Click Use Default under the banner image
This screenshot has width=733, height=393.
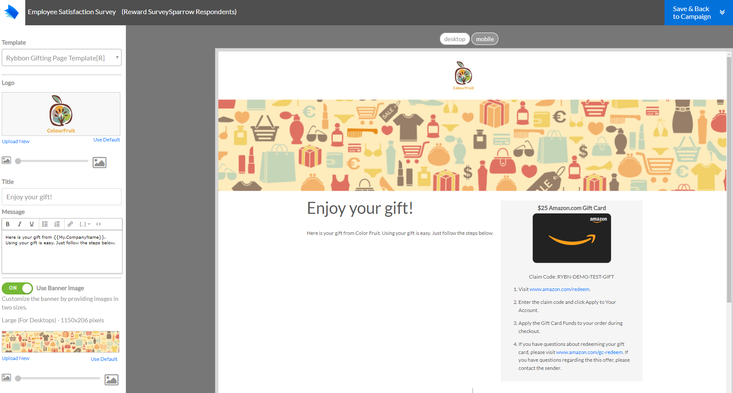pos(104,359)
